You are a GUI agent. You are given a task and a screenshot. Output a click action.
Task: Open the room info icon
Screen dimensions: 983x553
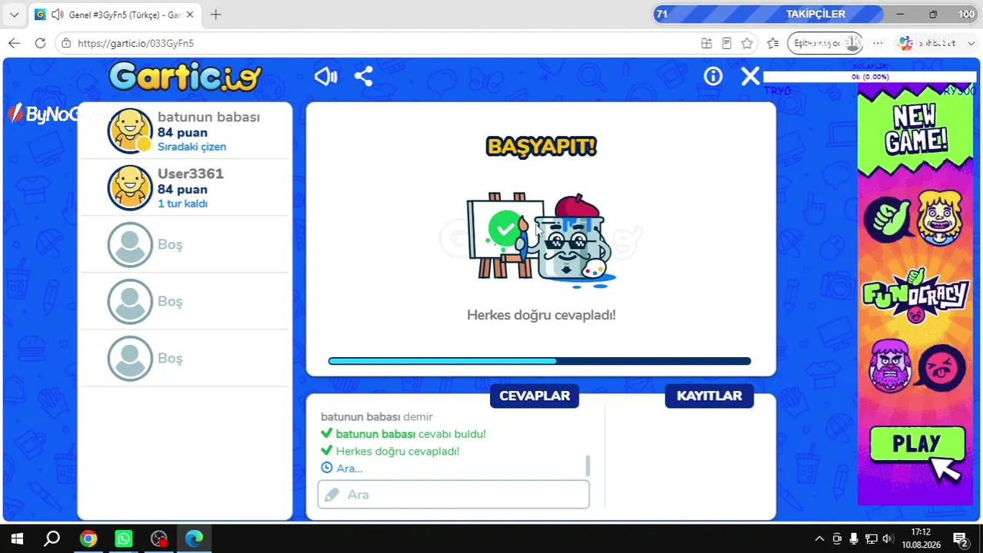pyautogui.click(x=713, y=76)
